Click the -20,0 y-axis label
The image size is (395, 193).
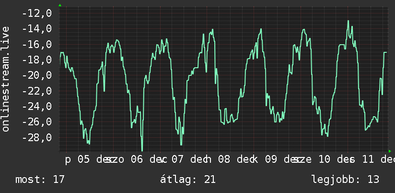point(37,75)
